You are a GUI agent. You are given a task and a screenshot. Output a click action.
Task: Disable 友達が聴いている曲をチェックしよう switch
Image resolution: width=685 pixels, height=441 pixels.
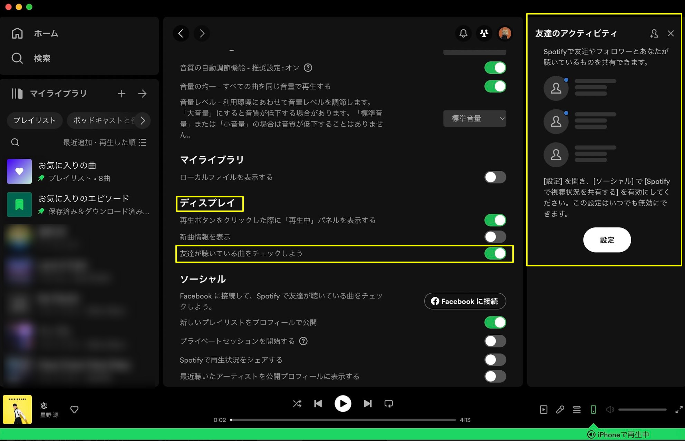495,253
